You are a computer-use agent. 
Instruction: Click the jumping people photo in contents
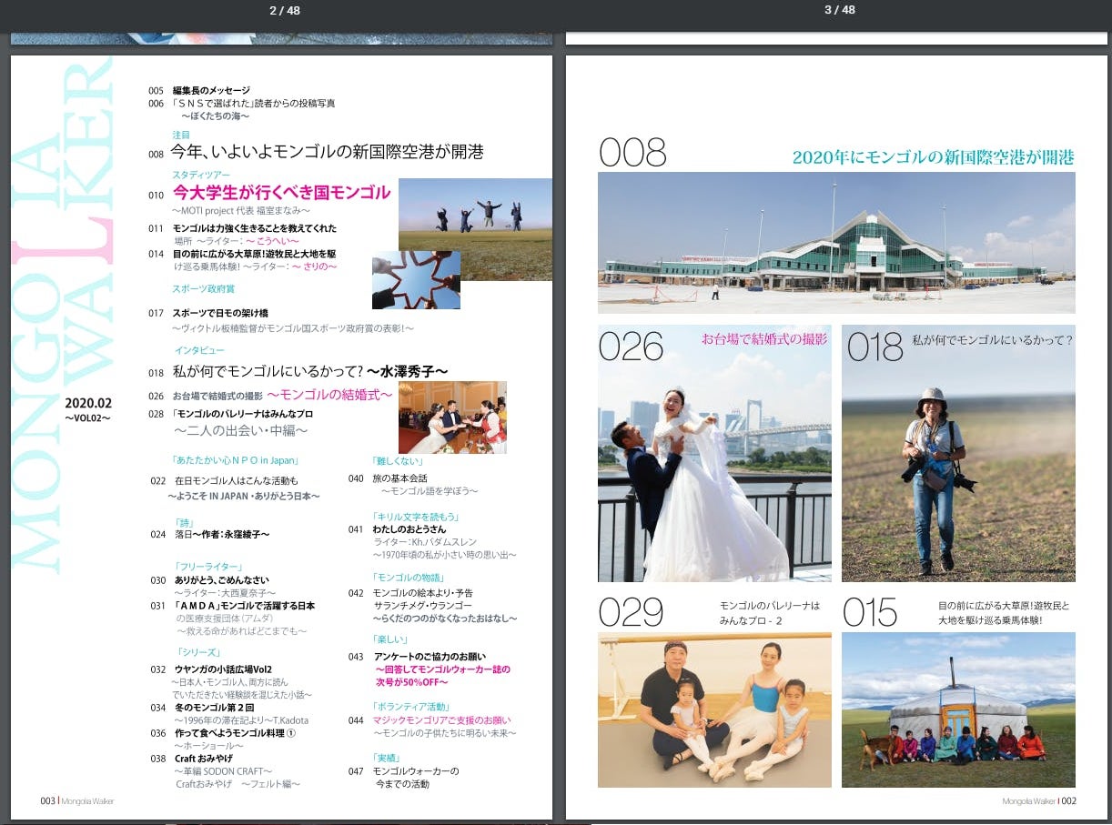(475, 228)
